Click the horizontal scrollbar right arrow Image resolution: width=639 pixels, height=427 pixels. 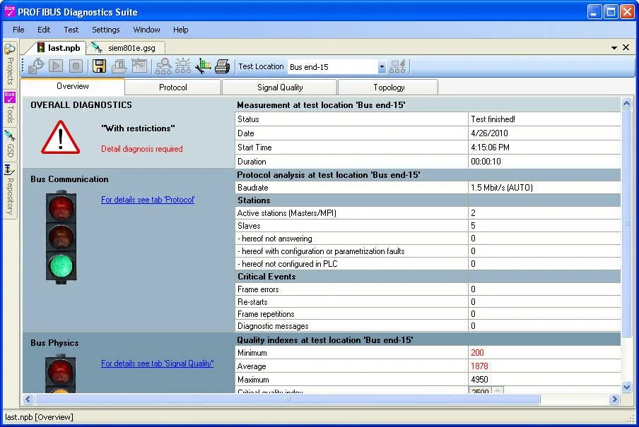(x=614, y=399)
